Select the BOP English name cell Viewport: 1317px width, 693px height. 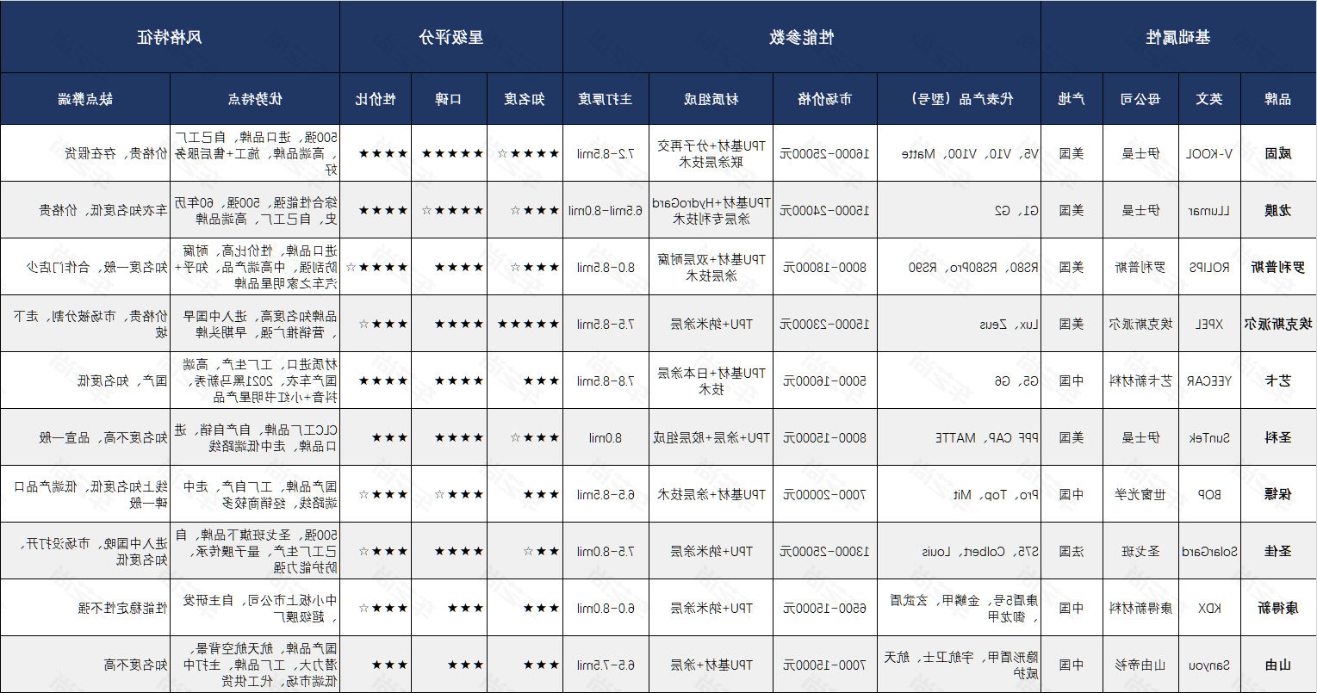point(1210,494)
